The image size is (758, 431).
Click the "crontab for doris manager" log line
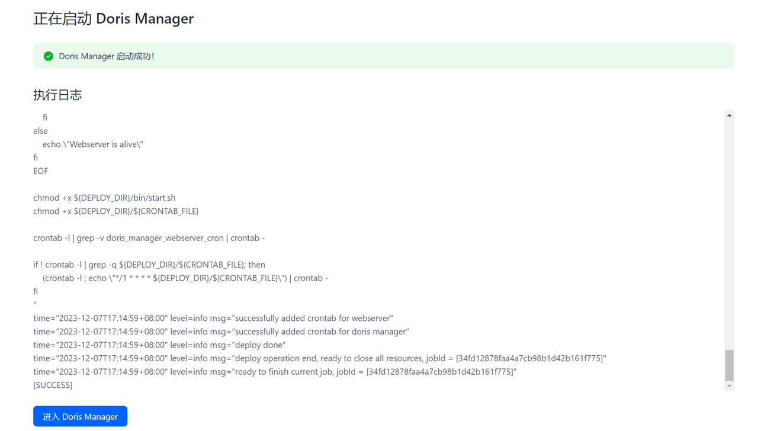(221, 332)
